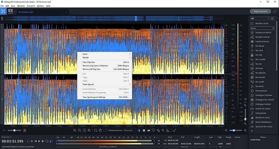Image resolution: width=279 pixels, height=149 pixels.
Task: Expand the Paste Special submenu
Action: [x=105, y=84]
